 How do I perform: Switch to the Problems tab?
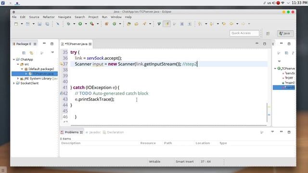pyautogui.click(x=72, y=132)
